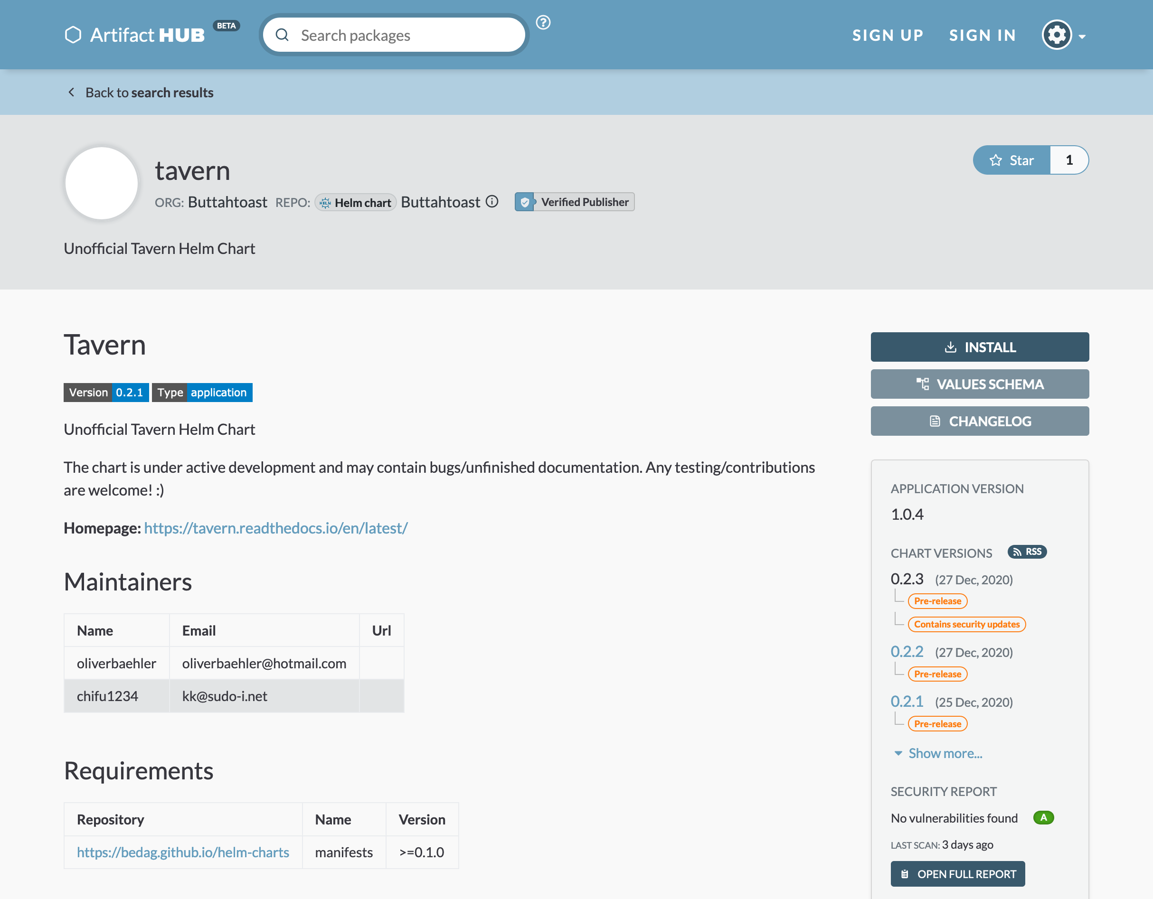
Task: Star the tavern package
Action: 1011,160
